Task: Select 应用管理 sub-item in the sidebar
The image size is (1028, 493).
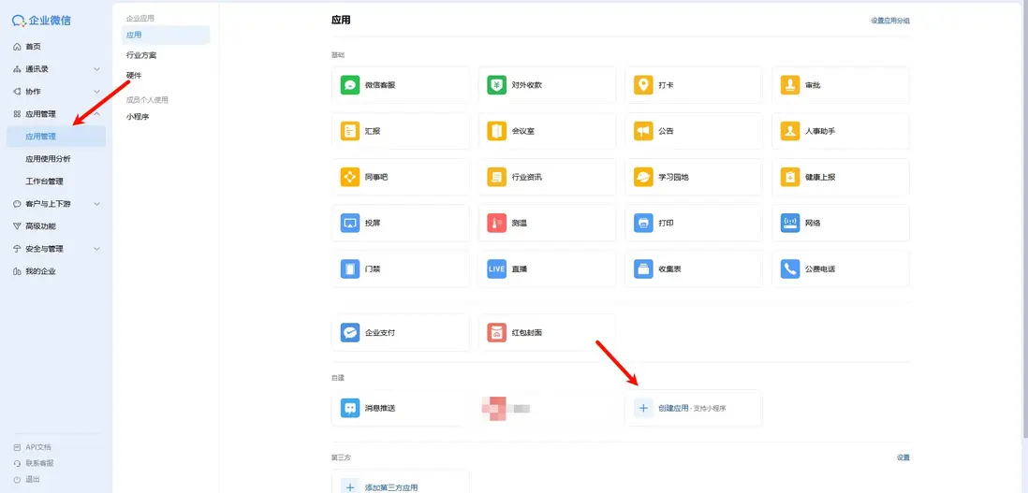Action: pyautogui.click(x=56, y=137)
